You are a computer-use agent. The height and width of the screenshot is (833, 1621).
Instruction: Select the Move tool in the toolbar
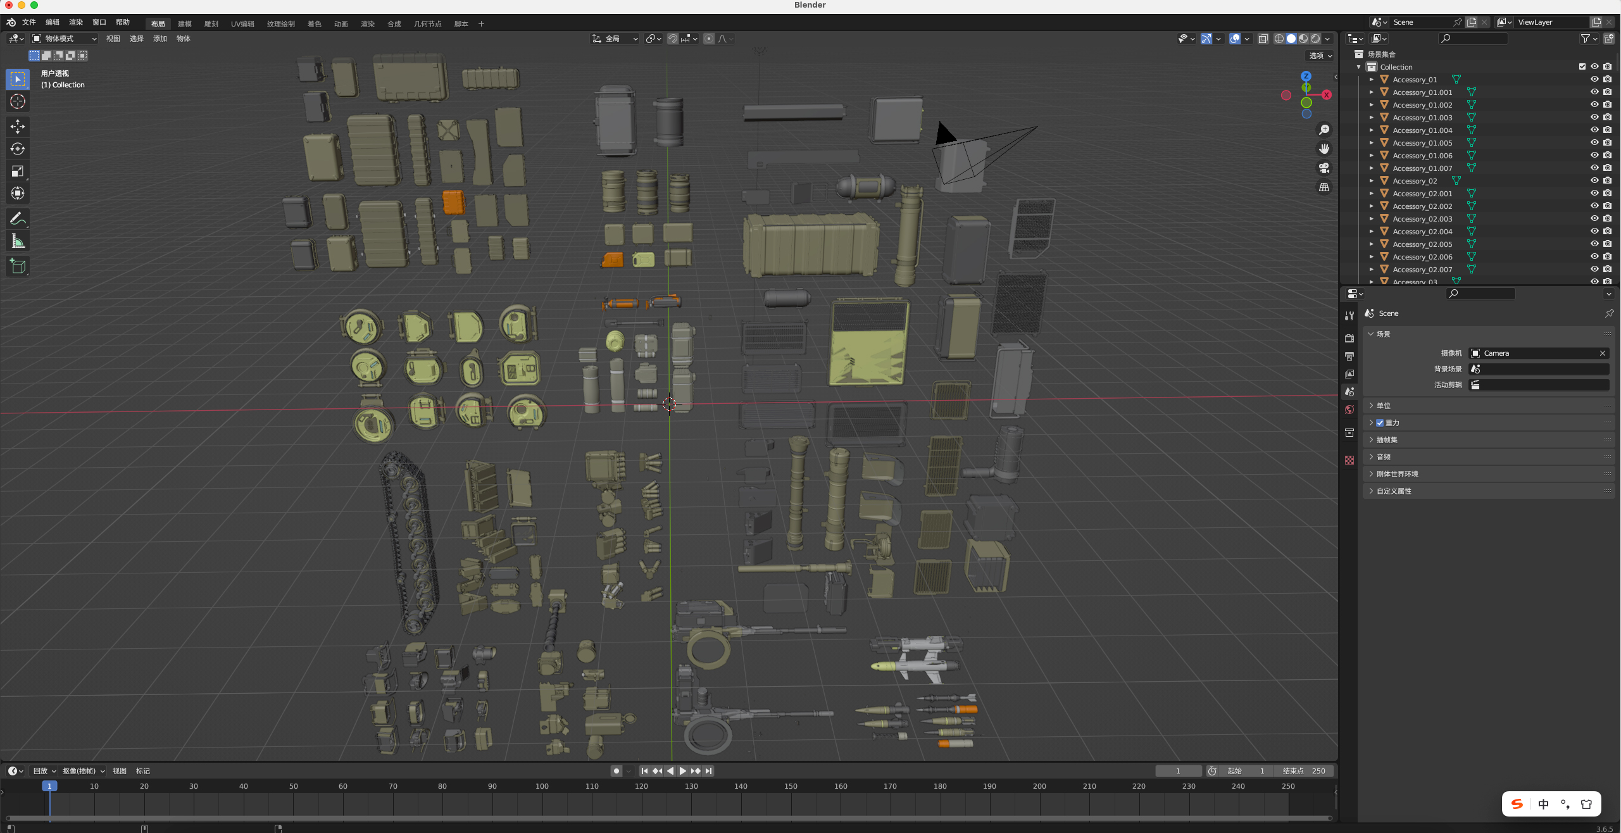(17, 127)
